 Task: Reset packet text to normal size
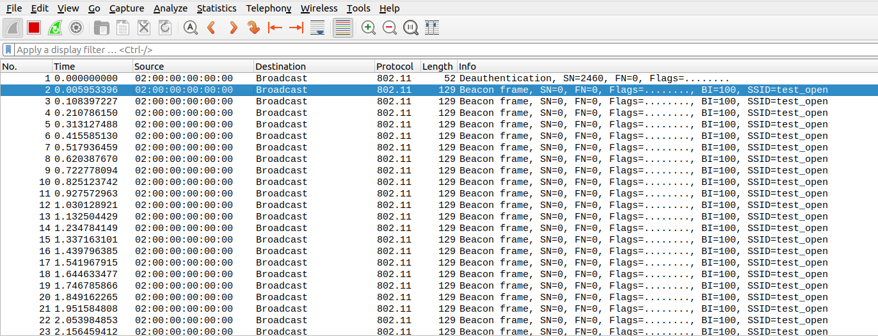click(x=411, y=28)
